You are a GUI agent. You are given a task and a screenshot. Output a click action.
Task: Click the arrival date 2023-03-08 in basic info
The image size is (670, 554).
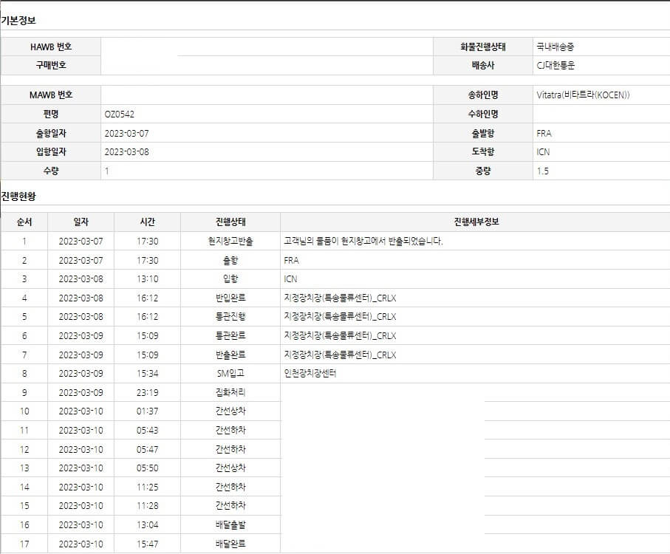[x=126, y=151]
